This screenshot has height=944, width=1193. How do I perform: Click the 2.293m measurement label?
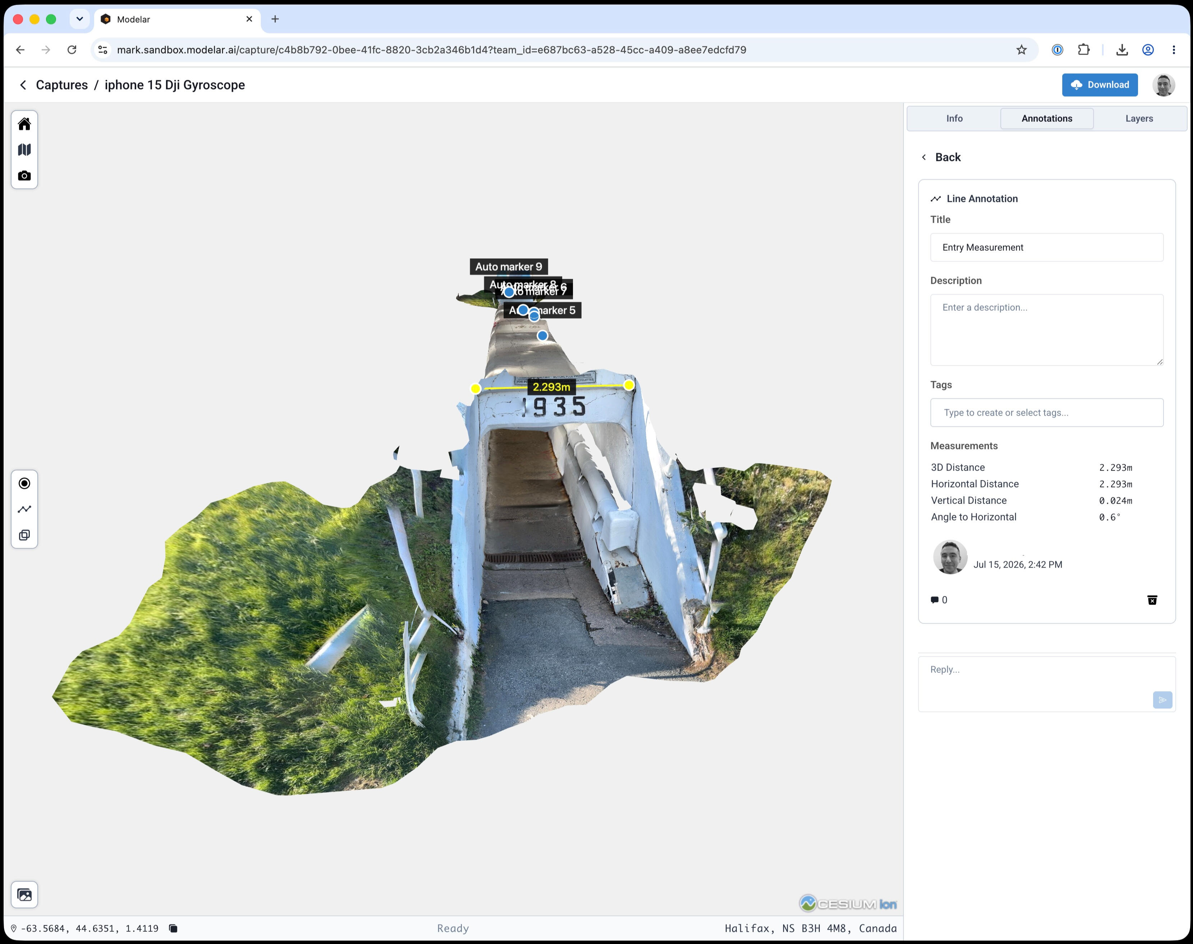[551, 387]
